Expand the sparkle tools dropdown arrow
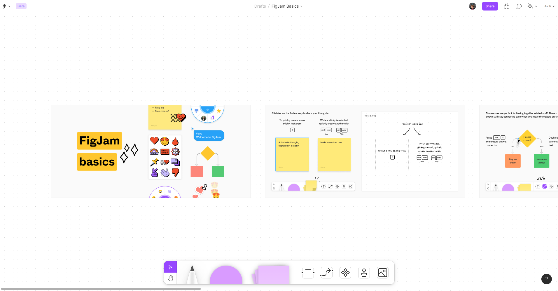The image size is (558, 291). click(536, 6)
